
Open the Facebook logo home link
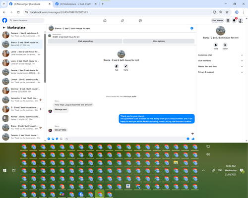(4, 20)
